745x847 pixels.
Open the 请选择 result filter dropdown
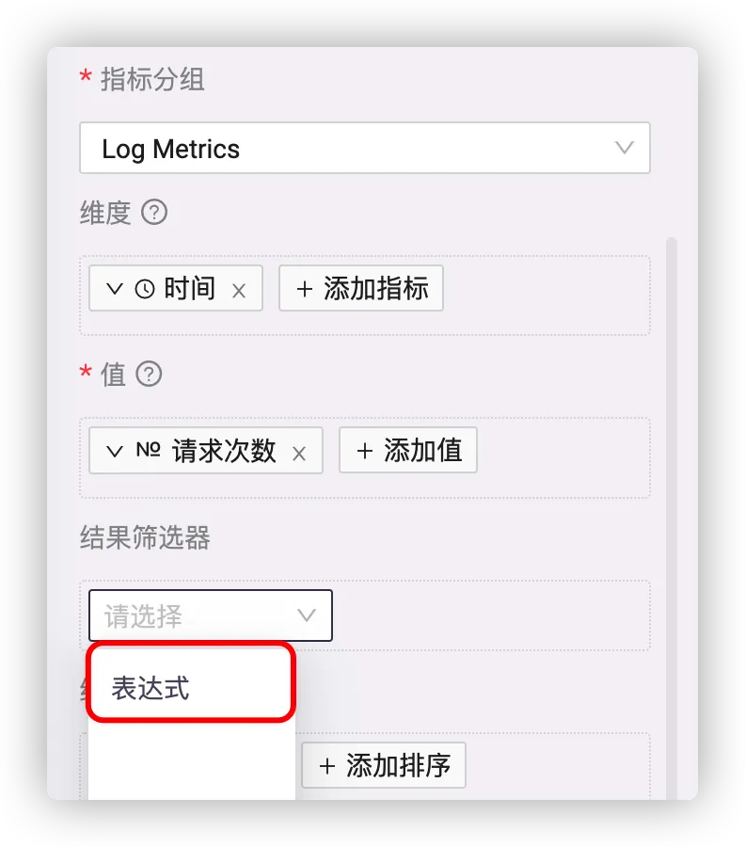[x=211, y=615]
